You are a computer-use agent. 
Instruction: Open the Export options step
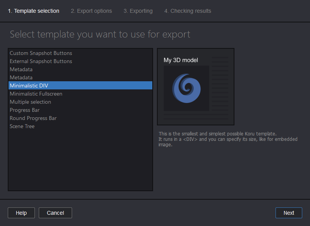click(91, 11)
